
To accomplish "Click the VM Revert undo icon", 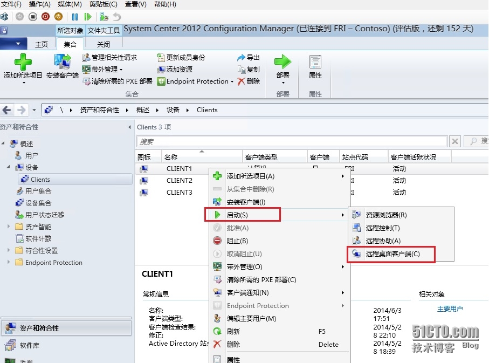I will pos(117,17).
